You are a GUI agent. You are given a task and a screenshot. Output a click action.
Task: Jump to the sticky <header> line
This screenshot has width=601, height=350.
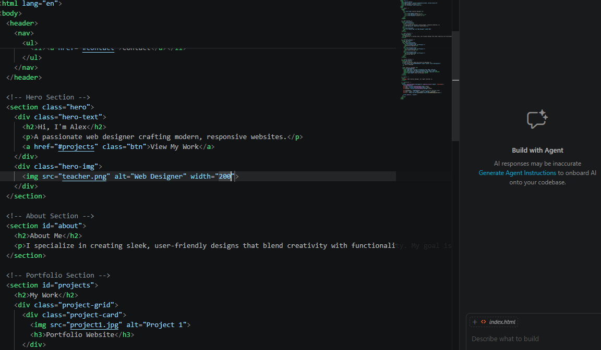click(22, 23)
